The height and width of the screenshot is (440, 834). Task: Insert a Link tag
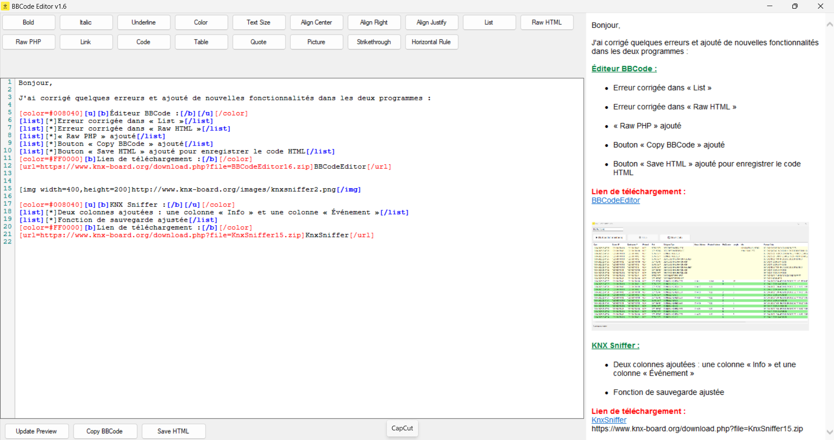[x=86, y=42]
